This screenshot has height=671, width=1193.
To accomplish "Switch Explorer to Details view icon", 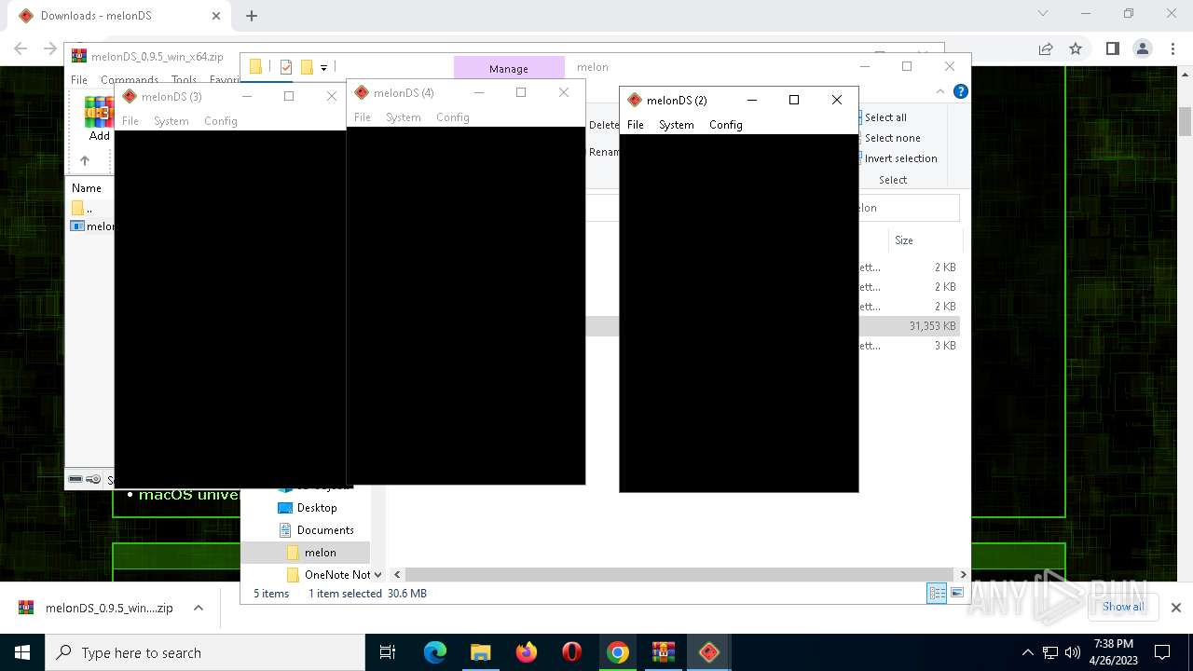I will pyautogui.click(x=937, y=594).
